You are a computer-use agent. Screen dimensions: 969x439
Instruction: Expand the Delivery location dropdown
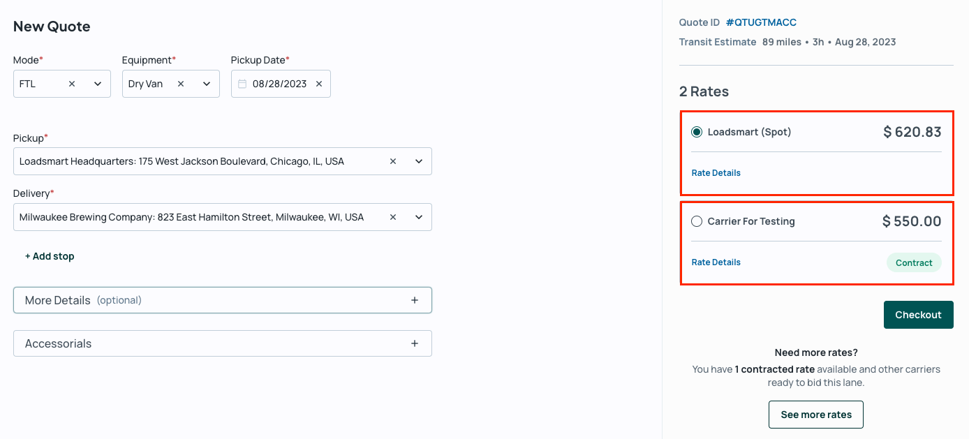[x=419, y=217]
